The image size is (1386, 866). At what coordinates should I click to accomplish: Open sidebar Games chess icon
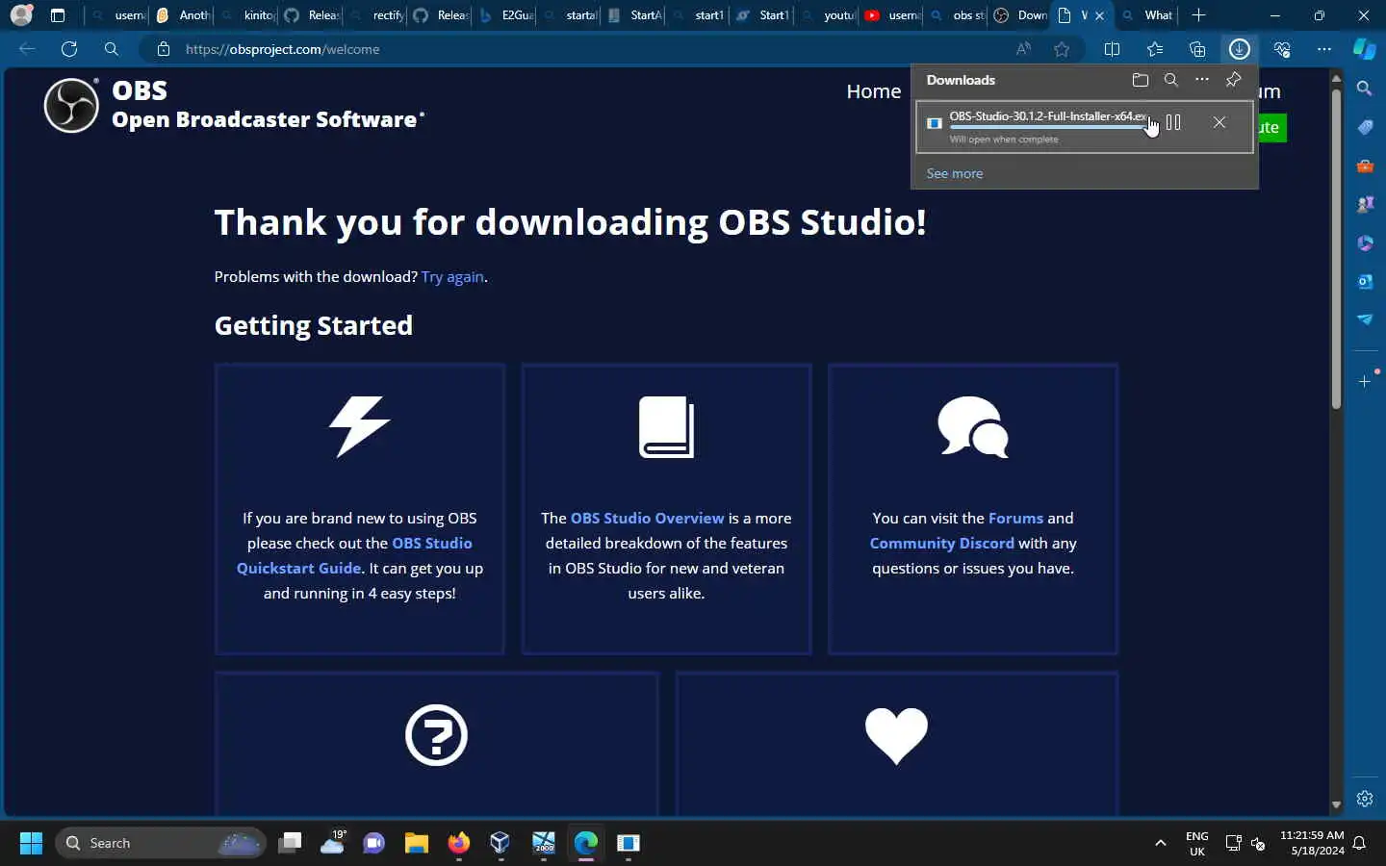(1365, 204)
